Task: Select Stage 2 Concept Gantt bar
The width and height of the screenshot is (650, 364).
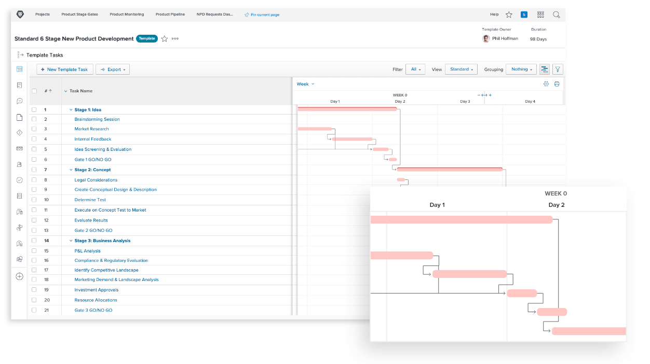Action: pyautogui.click(x=450, y=169)
